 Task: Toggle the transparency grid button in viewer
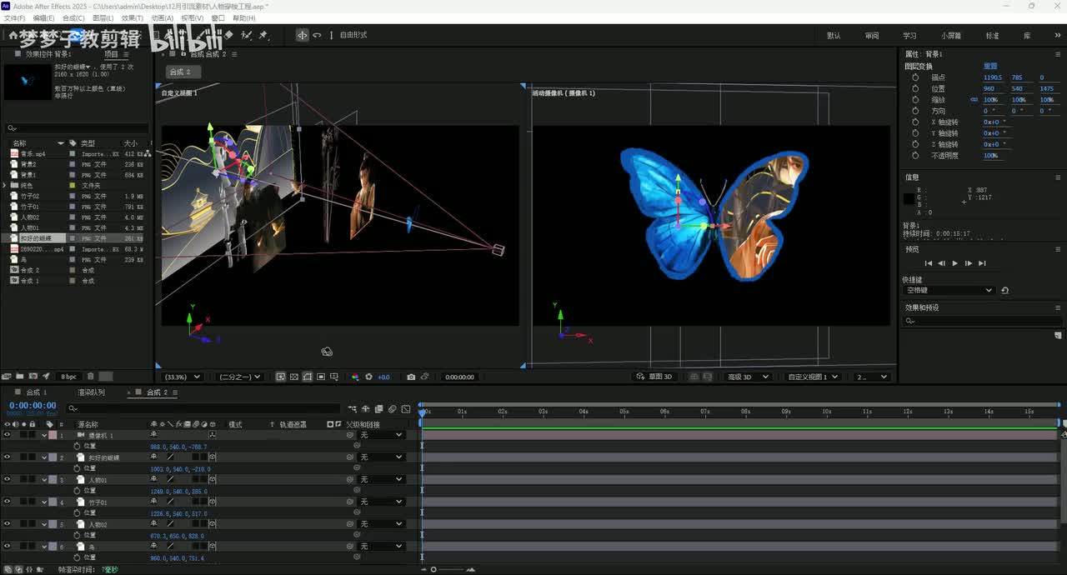[x=294, y=377]
